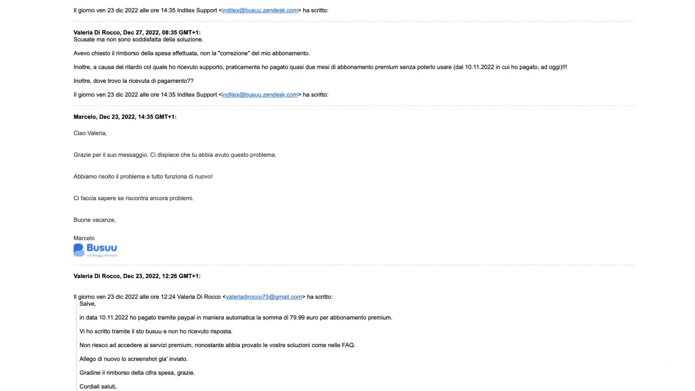The image size is (695, 391).
Task: Click the "Allego di nuovo lo screenshot" line
Action: (133, 359)
